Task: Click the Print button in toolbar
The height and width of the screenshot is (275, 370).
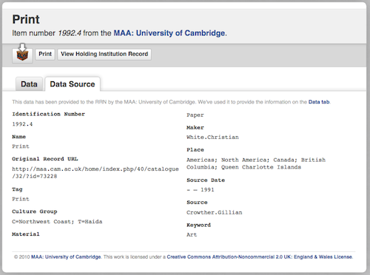Action: click(x=45, y=54)
